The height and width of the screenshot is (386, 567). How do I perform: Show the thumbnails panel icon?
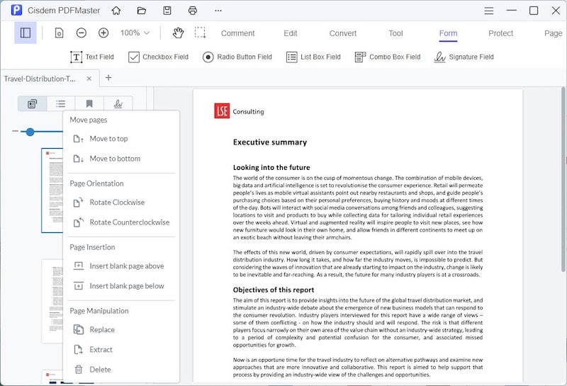tap(32, 104)
